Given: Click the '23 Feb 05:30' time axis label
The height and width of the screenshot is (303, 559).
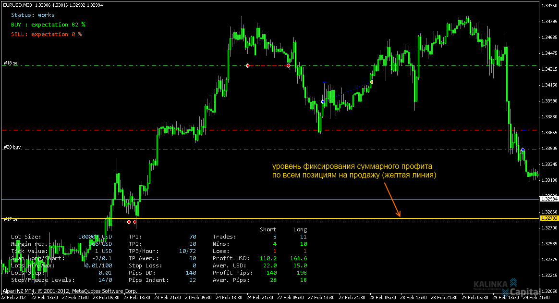Looking at the screenshot, I should (x=106, y=298).
